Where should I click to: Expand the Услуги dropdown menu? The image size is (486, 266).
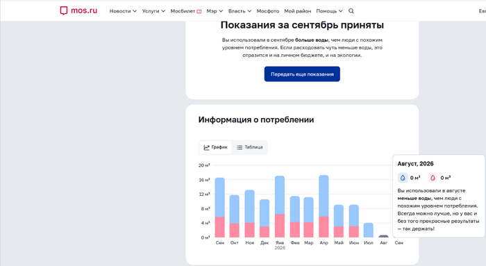pyautogui.click(x=153, y=11)
